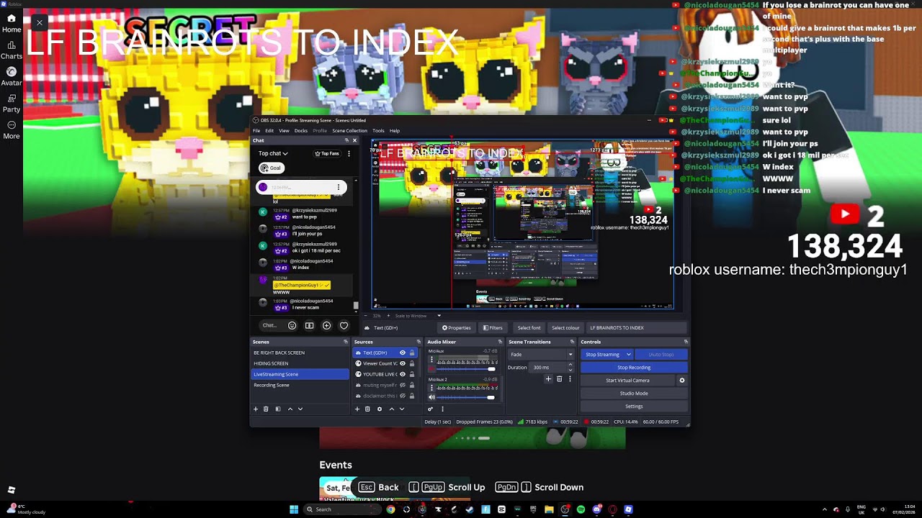Click Stop Recording button
The width and height of the screenshot is (922, 518).
[634, 367]
